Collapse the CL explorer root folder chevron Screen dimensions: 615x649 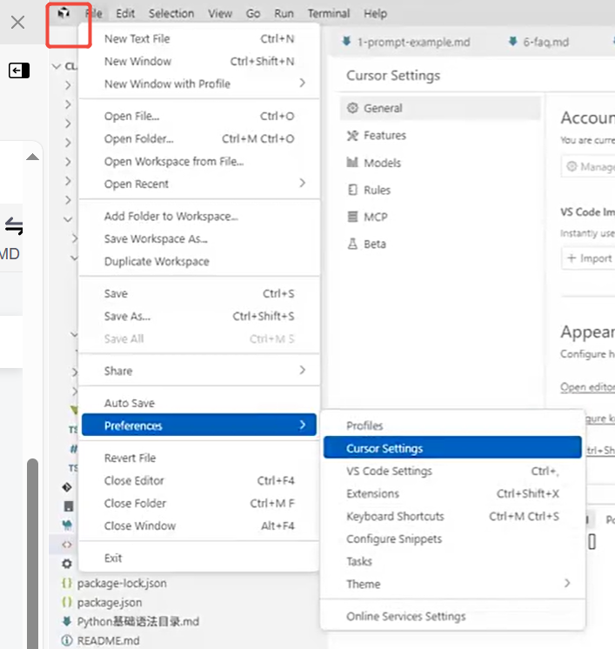coord(57,66)
